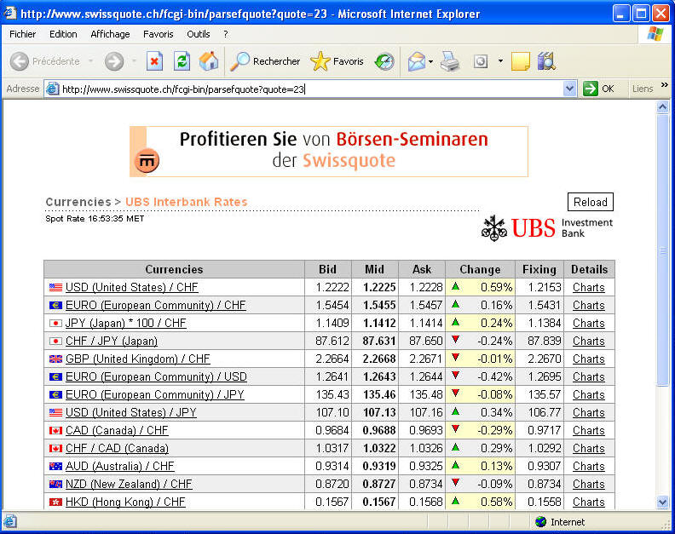Screen dimensions: 675x534
Task: Open Charts for the NZD / CHF row
Action: point(588,484)
